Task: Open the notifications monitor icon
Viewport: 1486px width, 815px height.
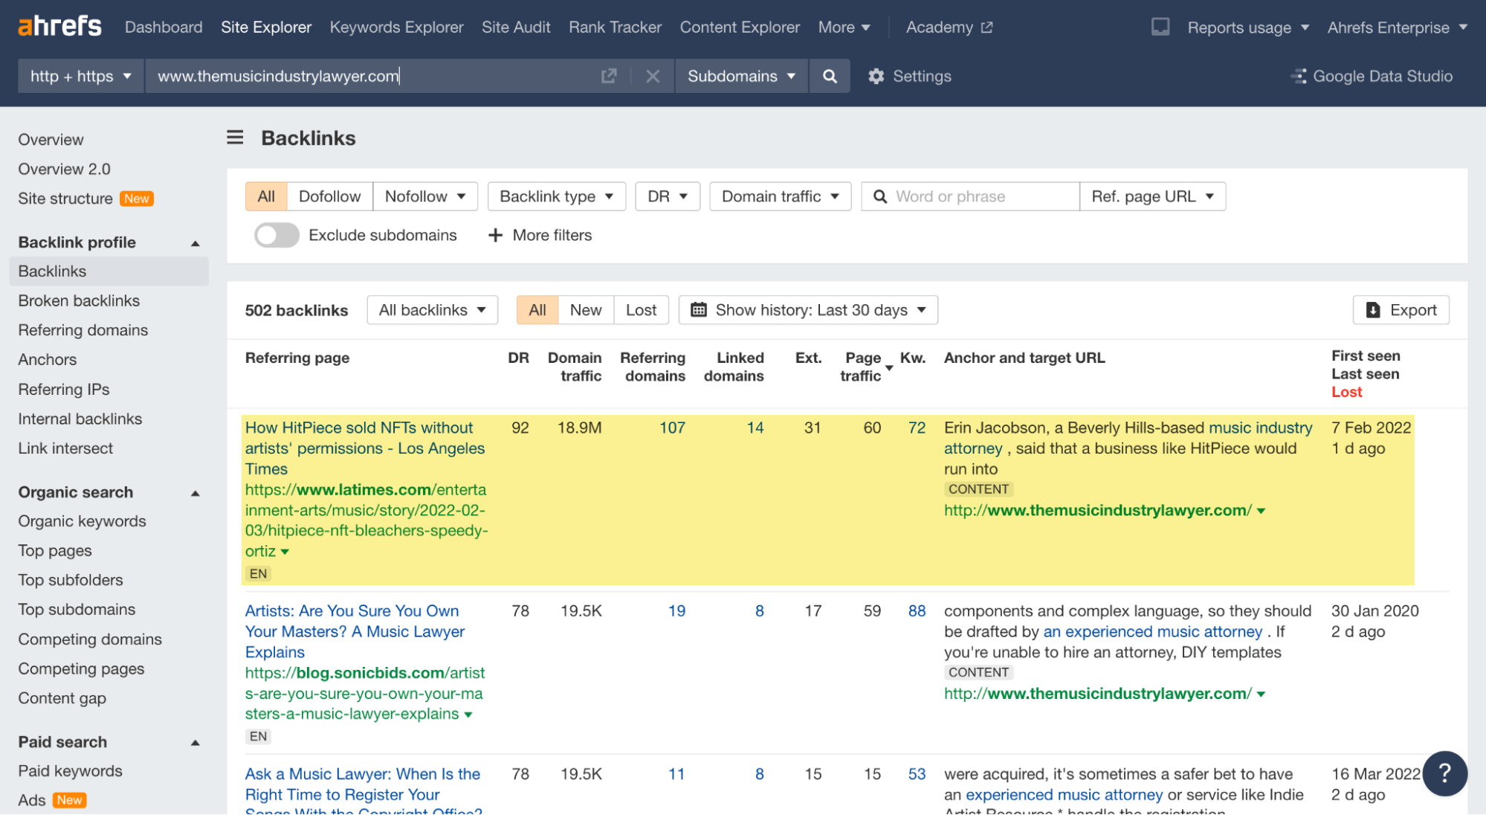Action: pyautogui.click(x=1160, y=27)
